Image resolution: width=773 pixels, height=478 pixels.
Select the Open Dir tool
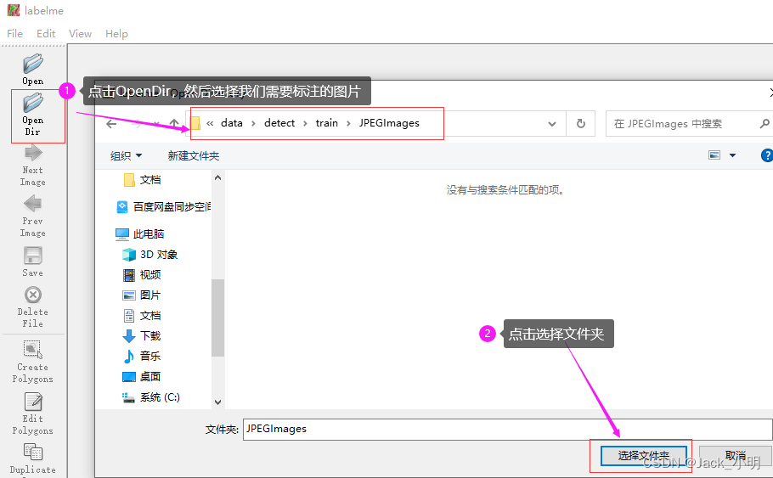click(x=33, y=115)
